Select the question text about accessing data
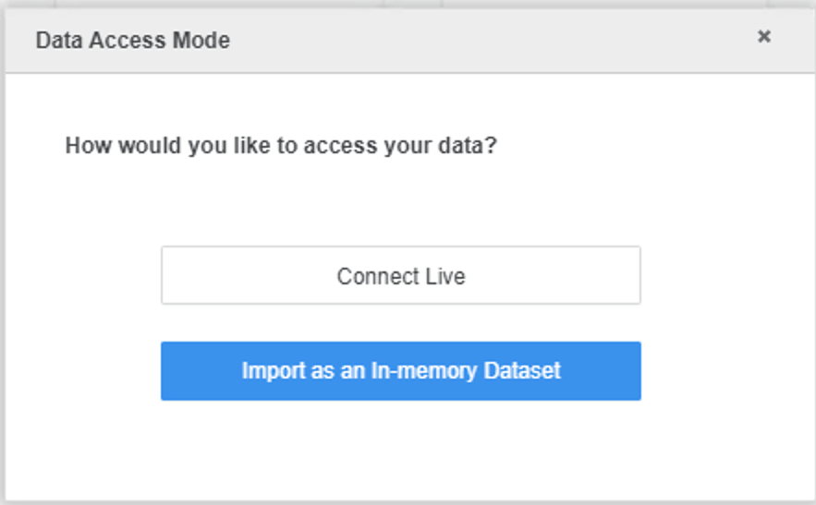816x505 pixels. [281, 146]
